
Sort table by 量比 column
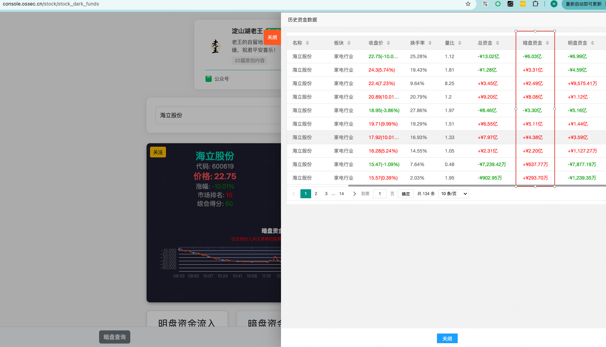pos(460,43)
